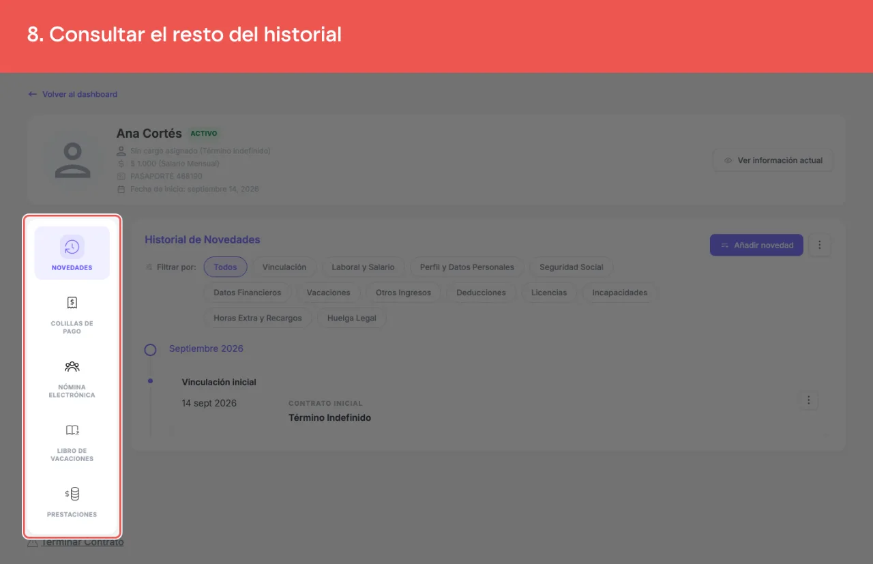Click the dollar icon beside Salario Mensual

coord(121,164)
